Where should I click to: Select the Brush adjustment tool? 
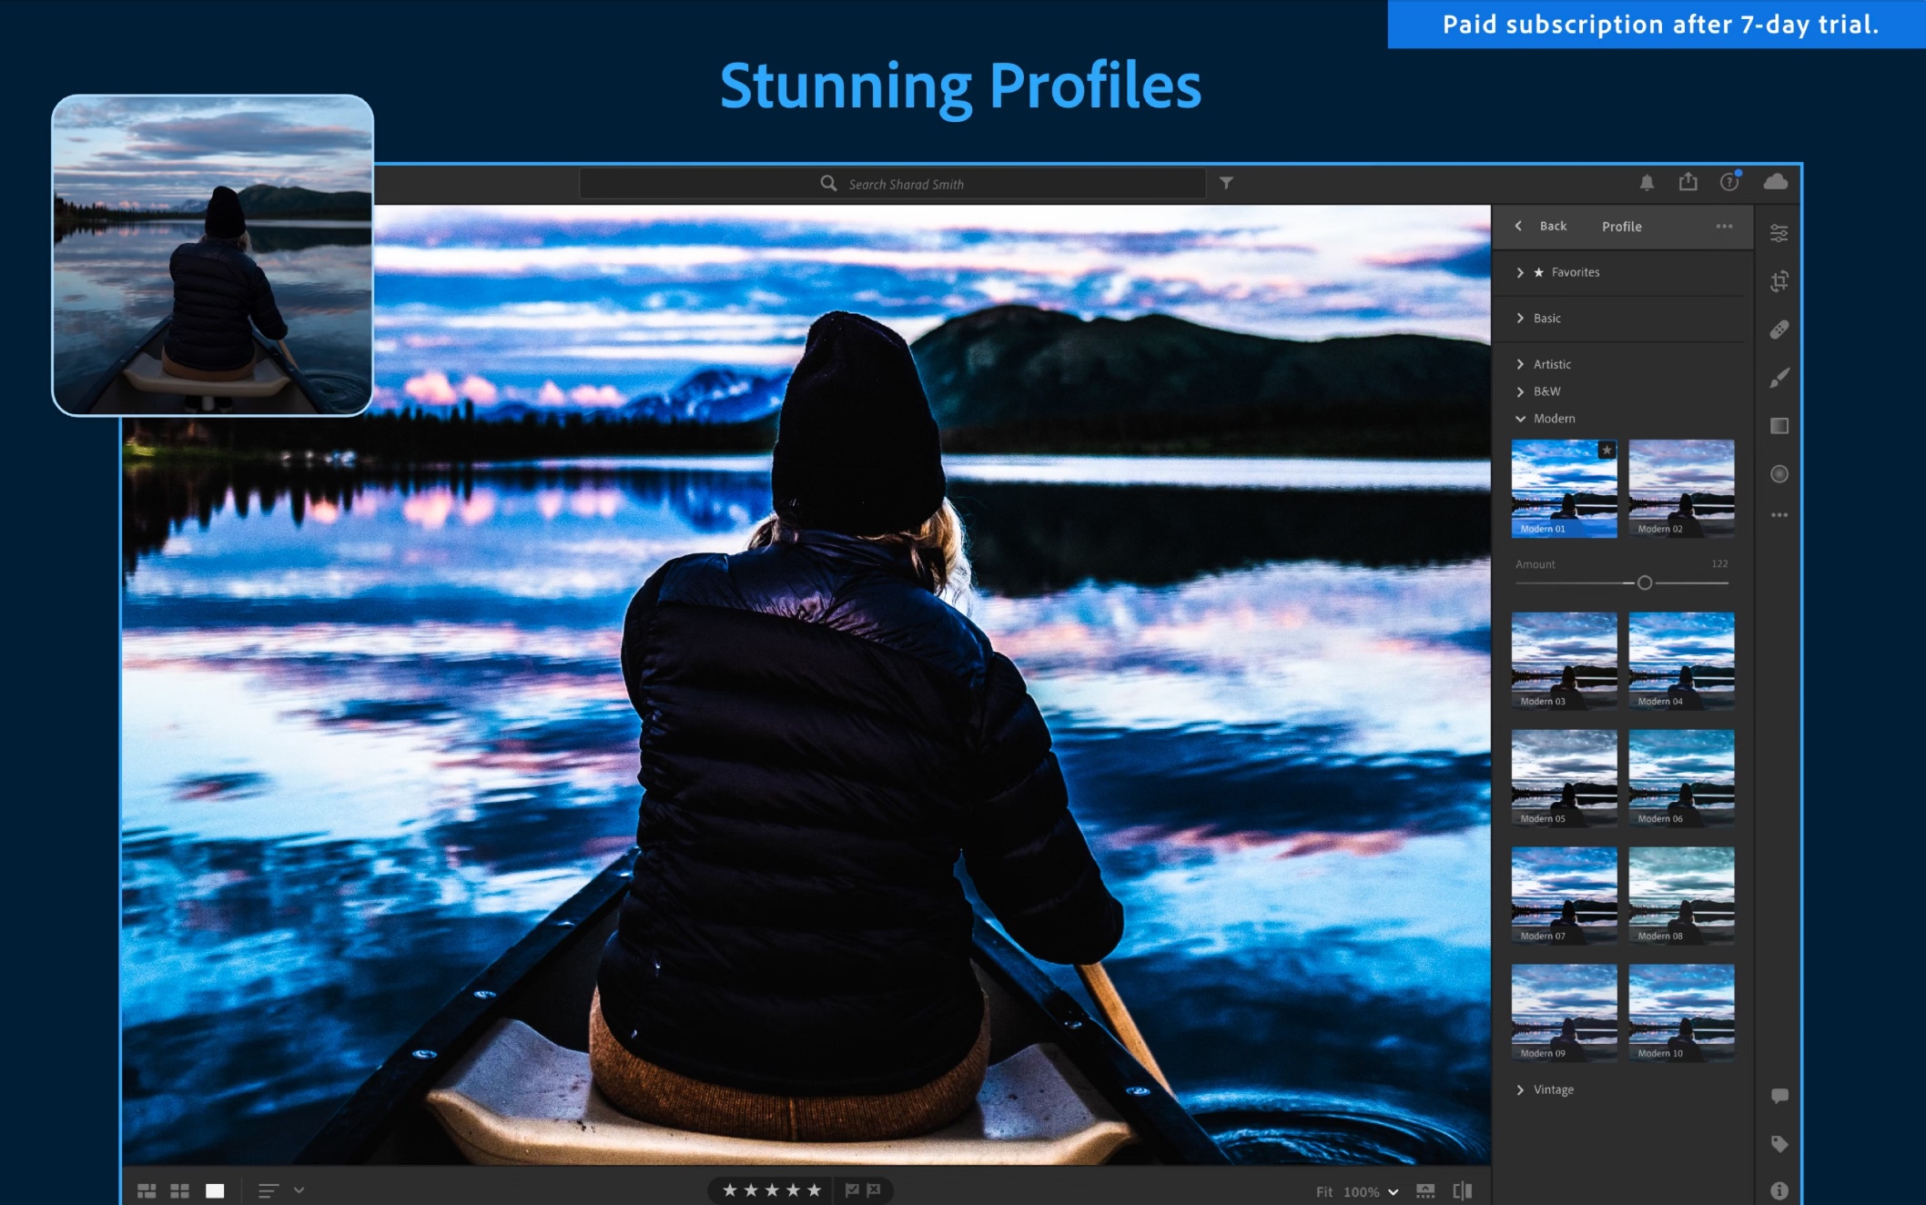(x=1779, y=378)
